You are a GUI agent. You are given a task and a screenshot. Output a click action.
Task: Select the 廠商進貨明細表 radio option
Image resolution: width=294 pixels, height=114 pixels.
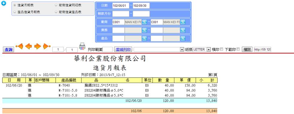[x=56, y=5]
